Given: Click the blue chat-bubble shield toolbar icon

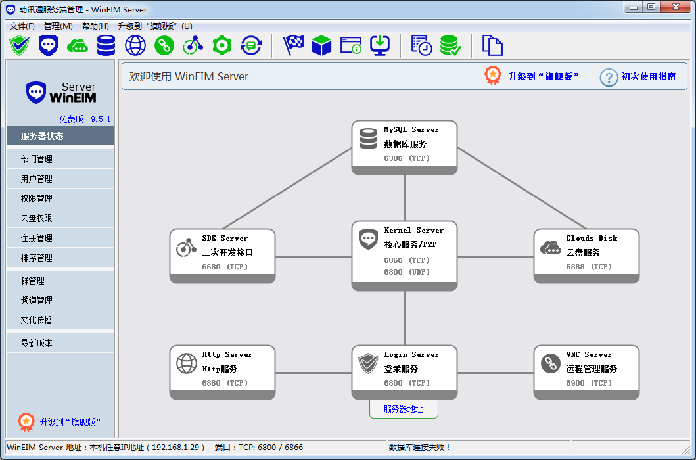Looking at the screenshot, I should click(49, 45).
